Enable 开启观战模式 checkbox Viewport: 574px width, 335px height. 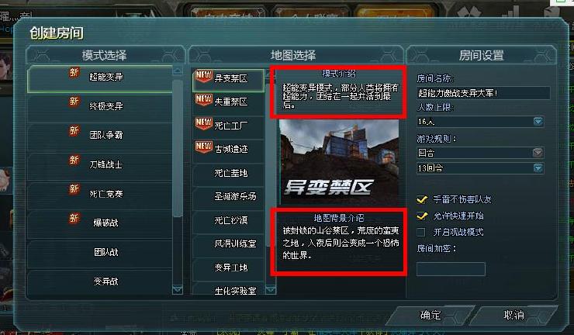(x=421, y=232)
